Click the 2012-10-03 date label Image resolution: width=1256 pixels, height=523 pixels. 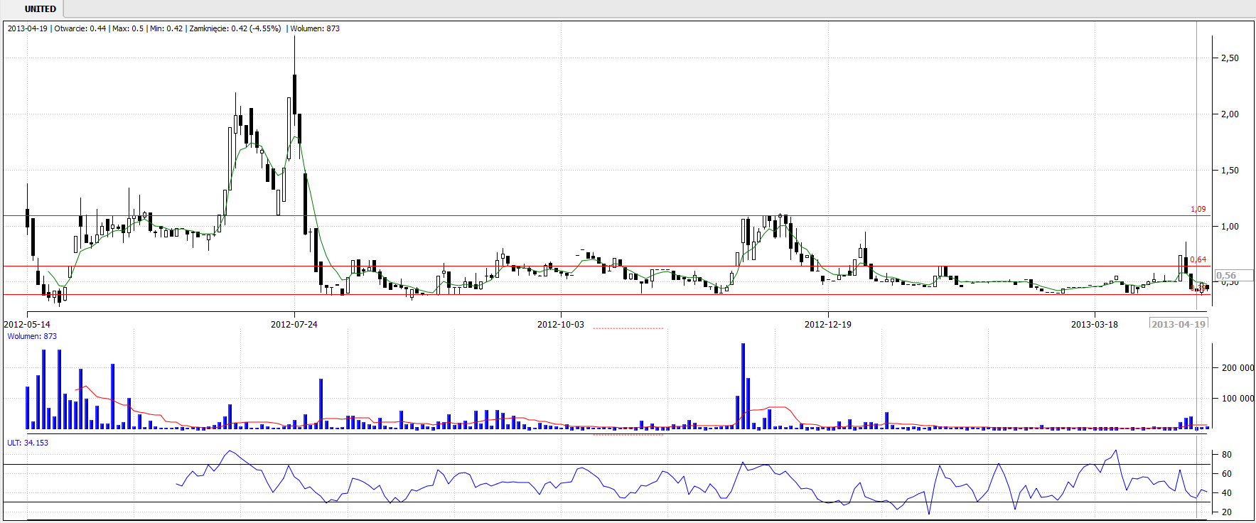561,325
